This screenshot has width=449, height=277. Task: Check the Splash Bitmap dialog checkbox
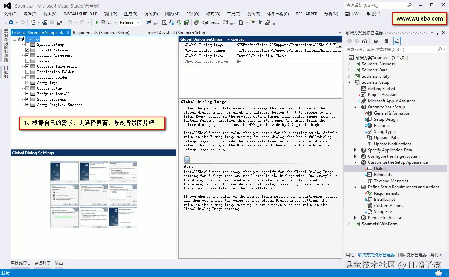[x=27, y=44]
